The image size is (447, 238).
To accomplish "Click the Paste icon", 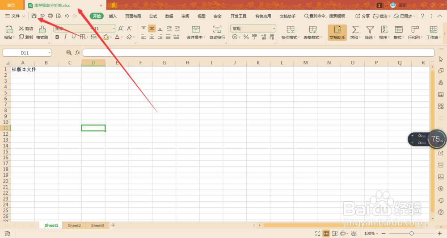I will click(x=9, y=29).
